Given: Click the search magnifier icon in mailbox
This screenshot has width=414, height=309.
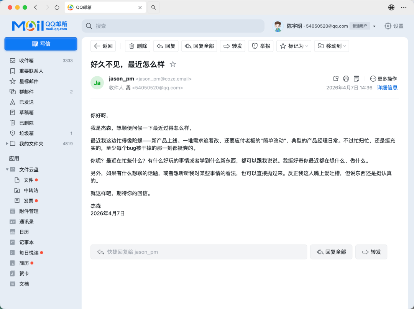Looking at the screenshot, I should 89,26.
